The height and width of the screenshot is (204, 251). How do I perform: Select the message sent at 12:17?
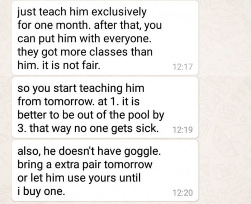(x=105, y=38)
